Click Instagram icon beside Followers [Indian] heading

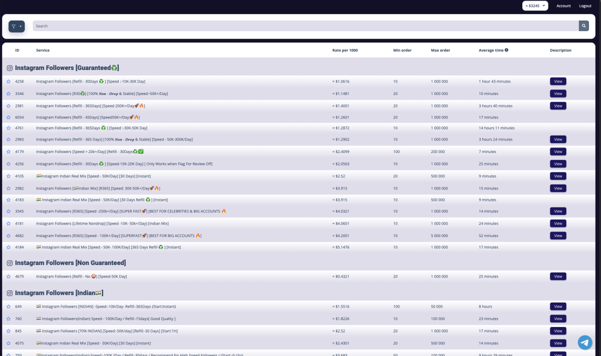pyautogui.click(x=10, y=293)
